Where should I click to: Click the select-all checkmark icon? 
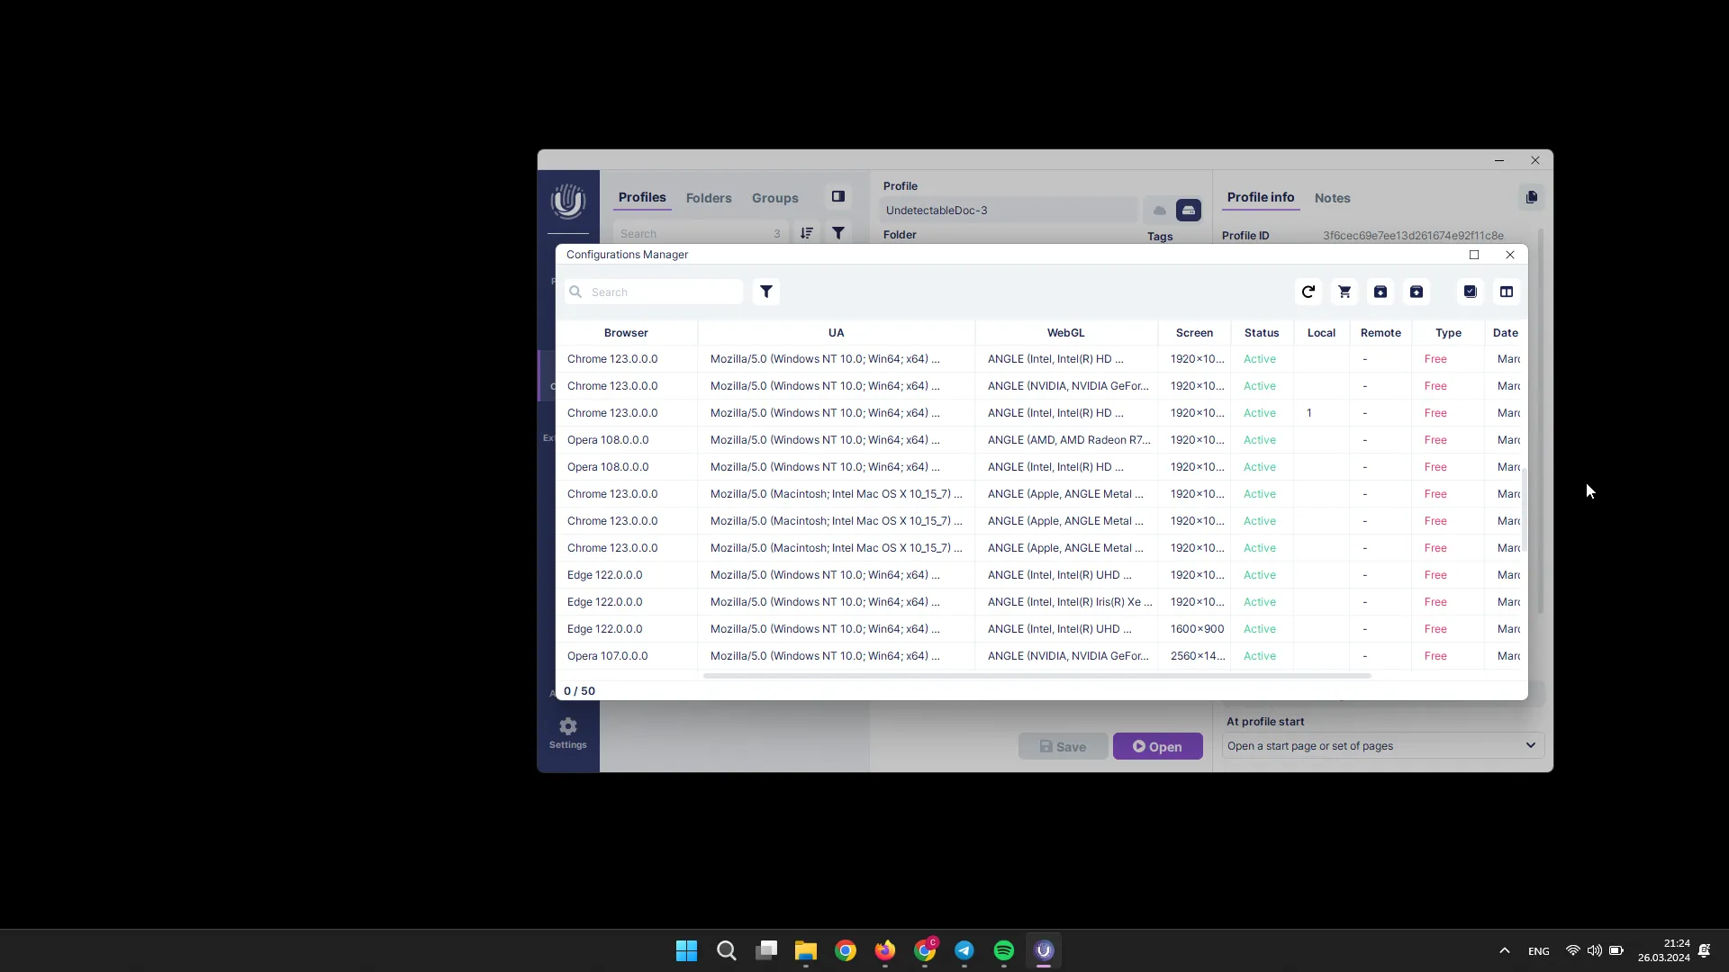tap(1471, 292)
